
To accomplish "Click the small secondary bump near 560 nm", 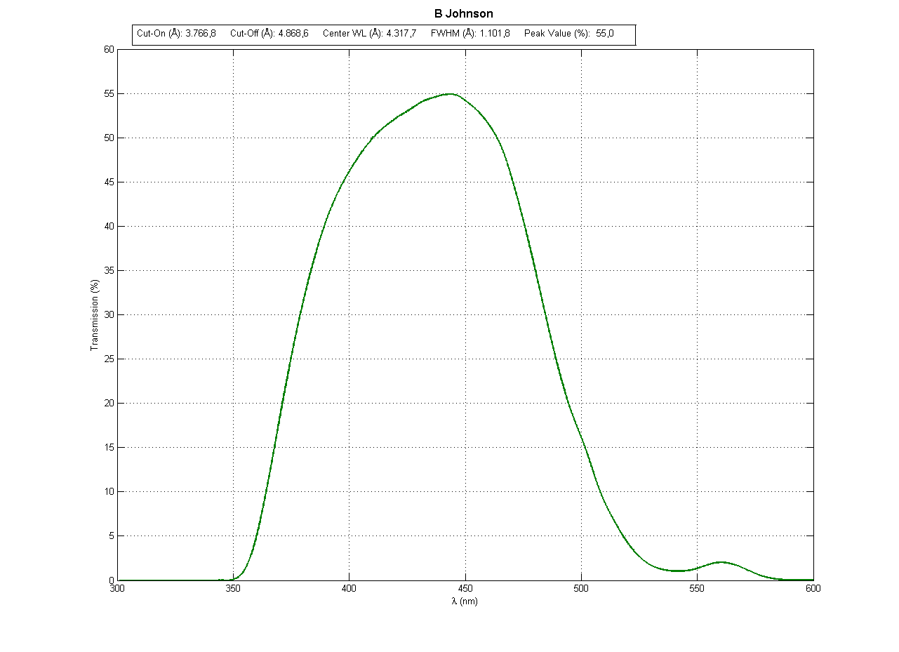I will [x=720, y=562].
